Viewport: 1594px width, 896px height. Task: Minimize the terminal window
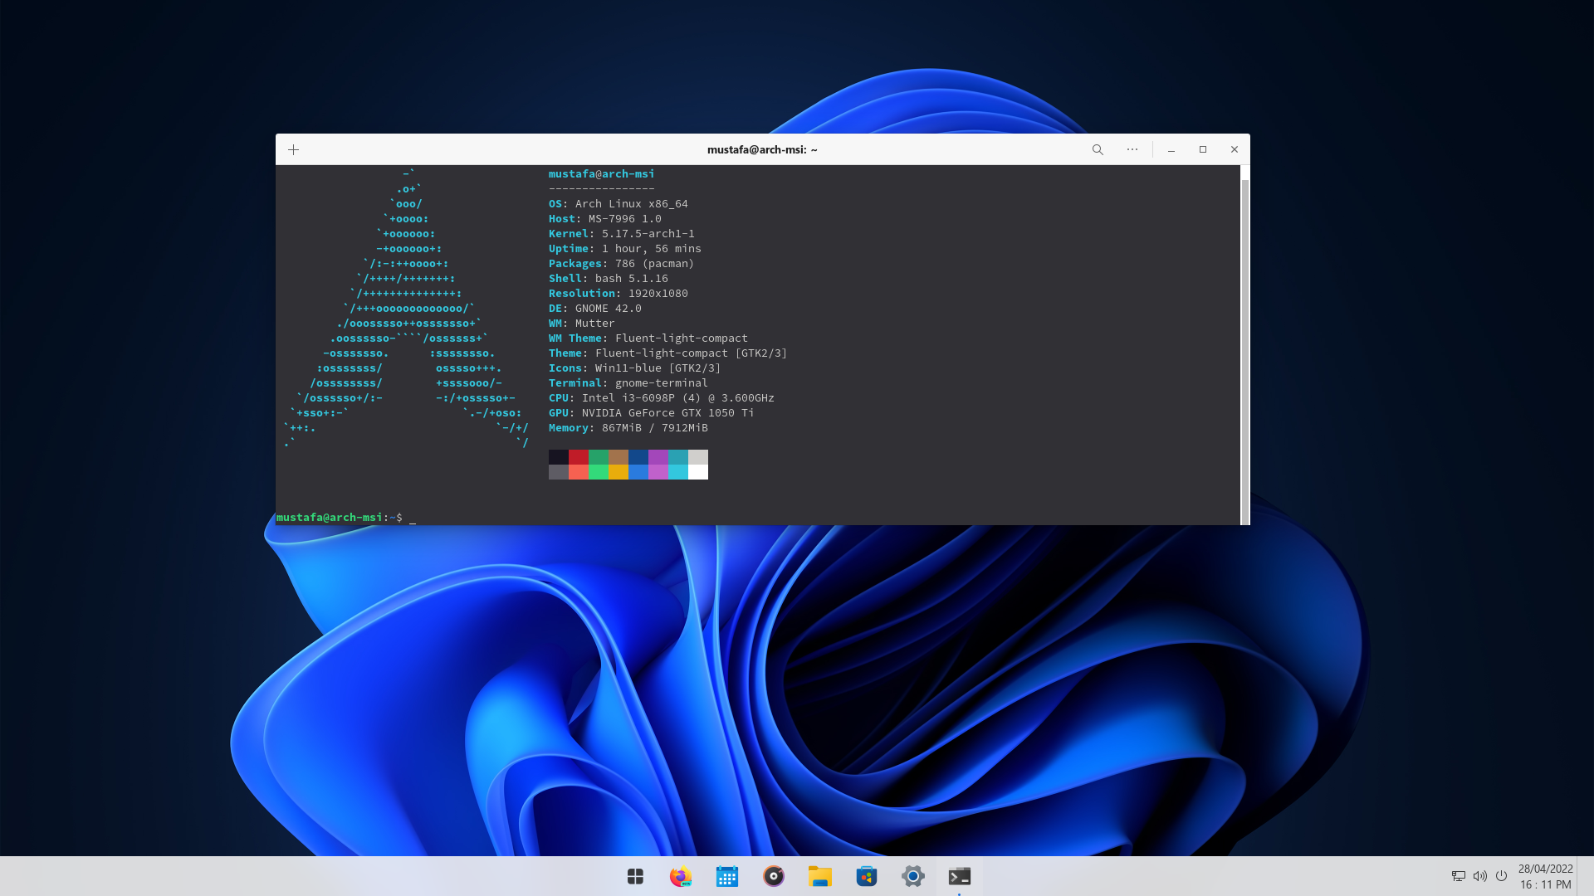point(1171,149)
